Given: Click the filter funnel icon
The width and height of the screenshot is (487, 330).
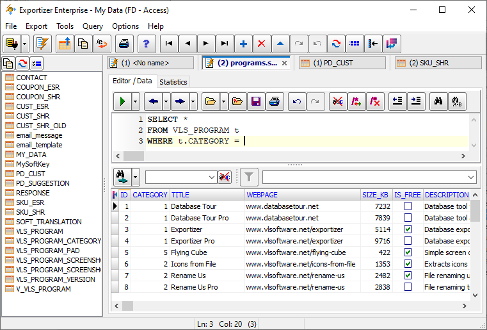Looking at the screenshot, I should (249, 177).
